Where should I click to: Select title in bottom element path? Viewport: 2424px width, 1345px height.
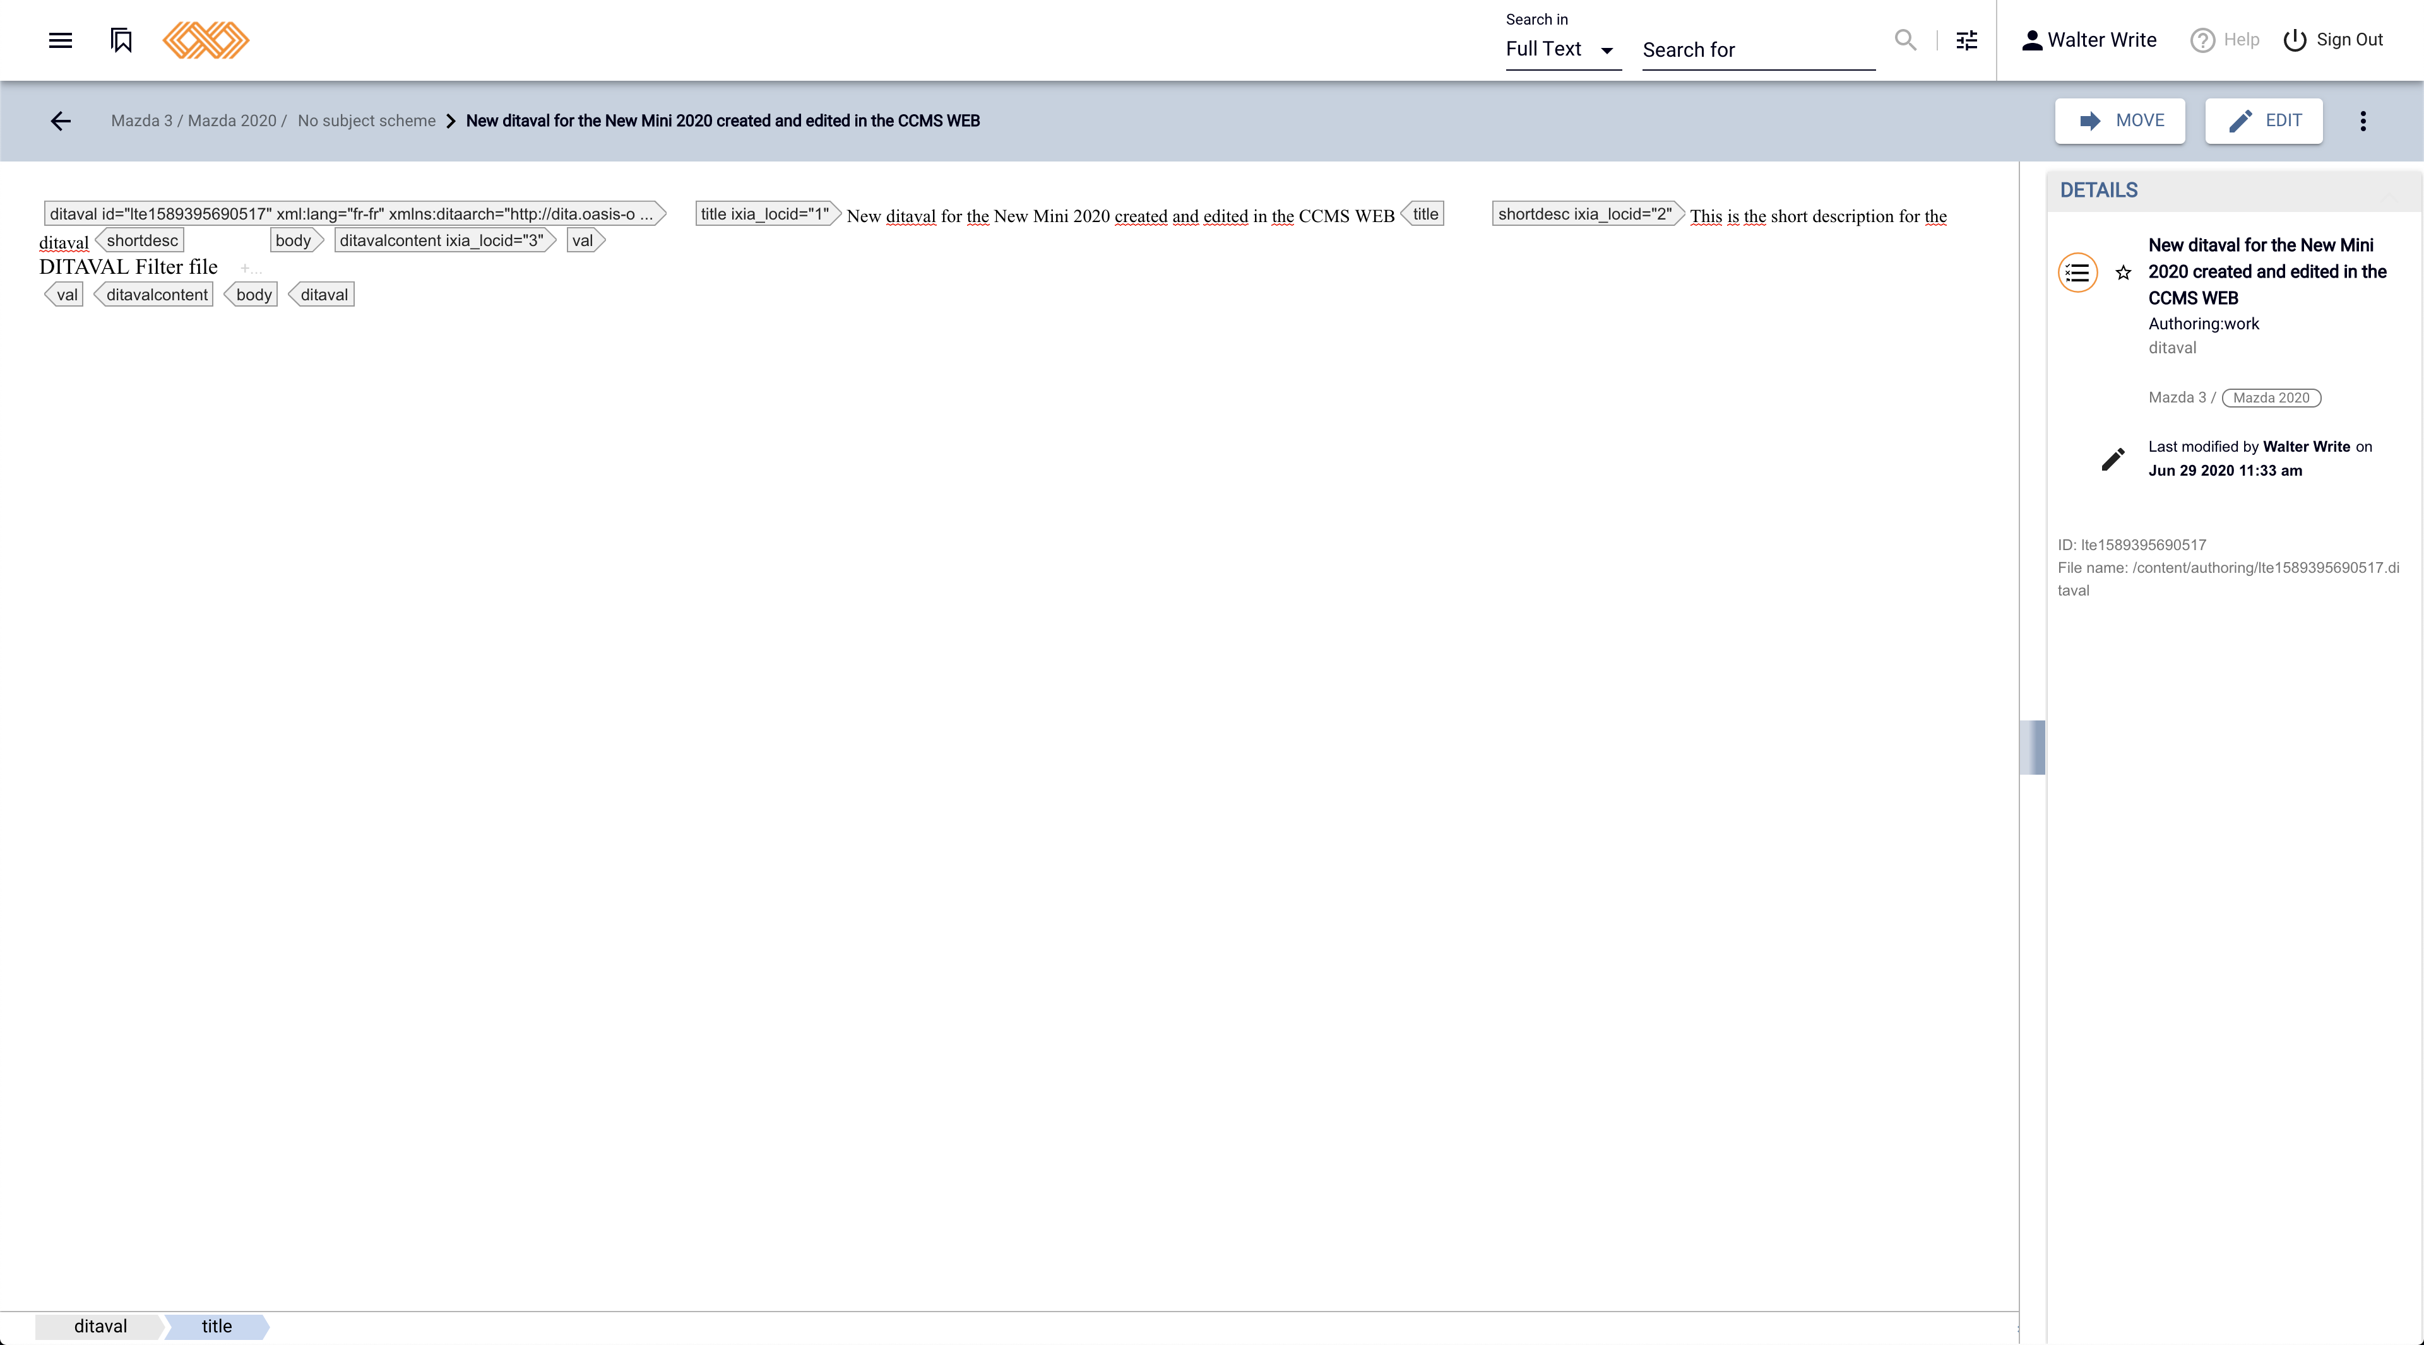217,1326
